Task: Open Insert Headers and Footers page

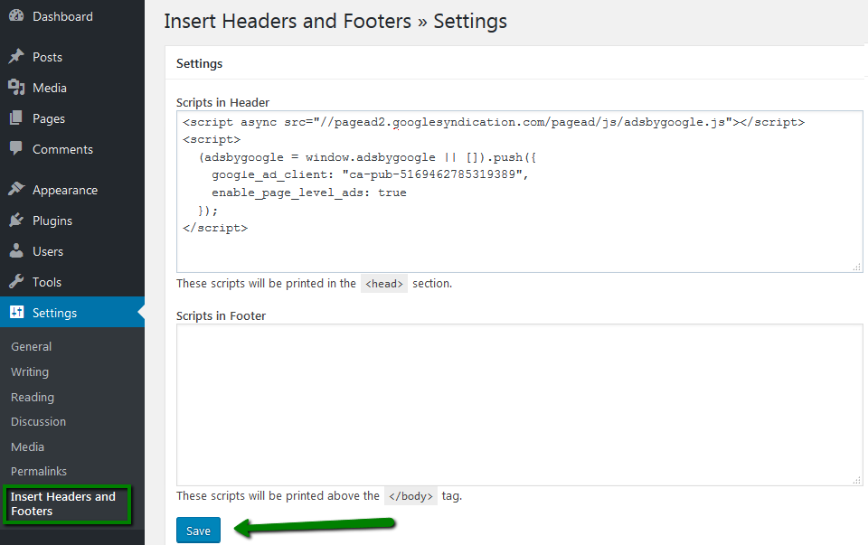Action: point(63,504)
